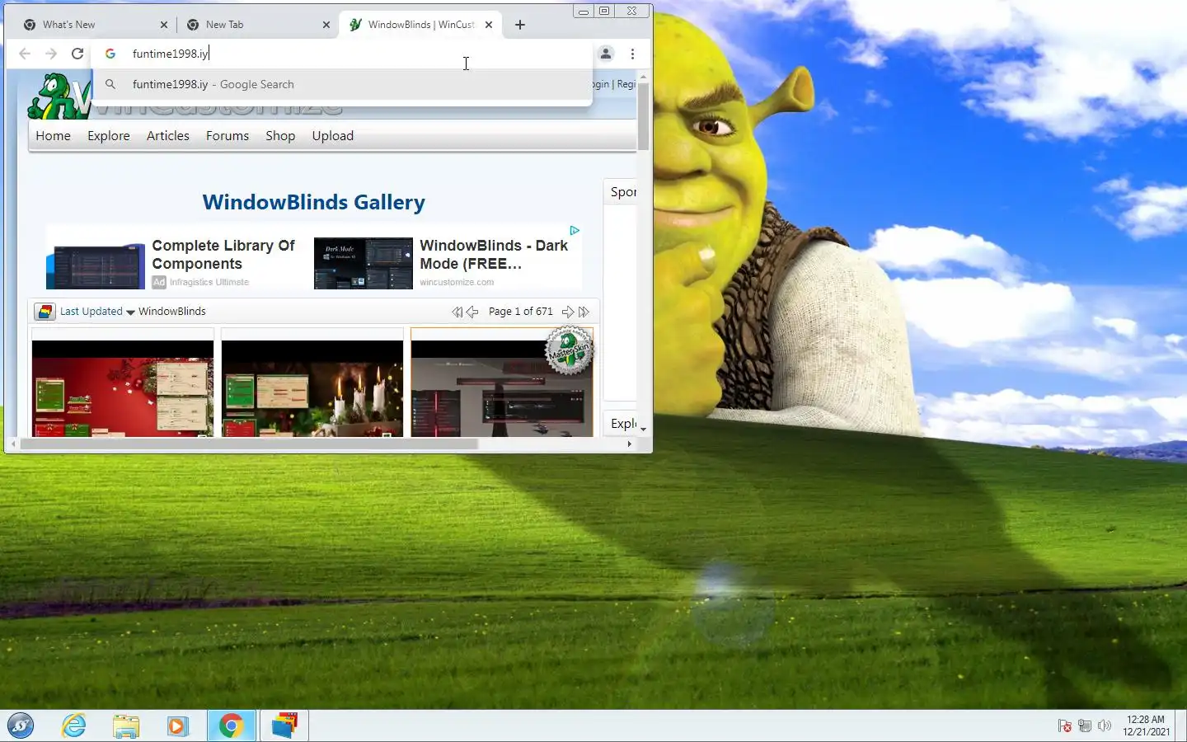This screenshot has width=1187, height=742.
Task: Click the browser forward arrow
Action: tap(51, 54)
